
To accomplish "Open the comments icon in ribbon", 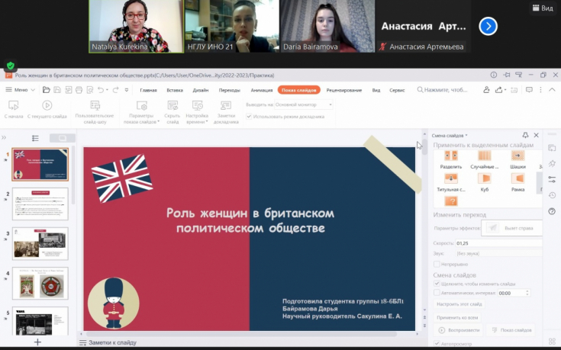I will pos(529,90).
